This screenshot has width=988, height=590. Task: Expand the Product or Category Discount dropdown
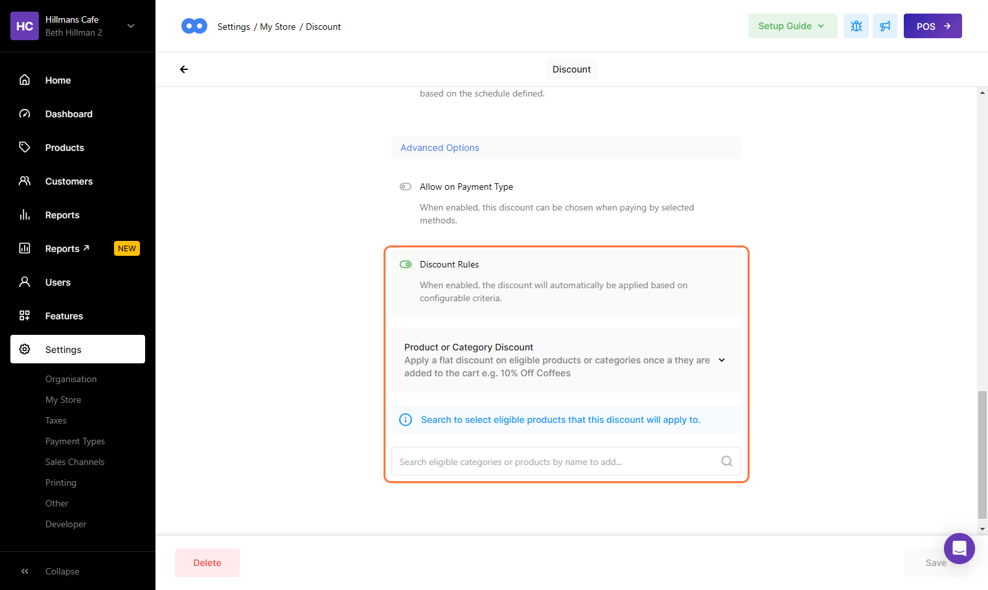pyautogui.click(x=721, y=360)
